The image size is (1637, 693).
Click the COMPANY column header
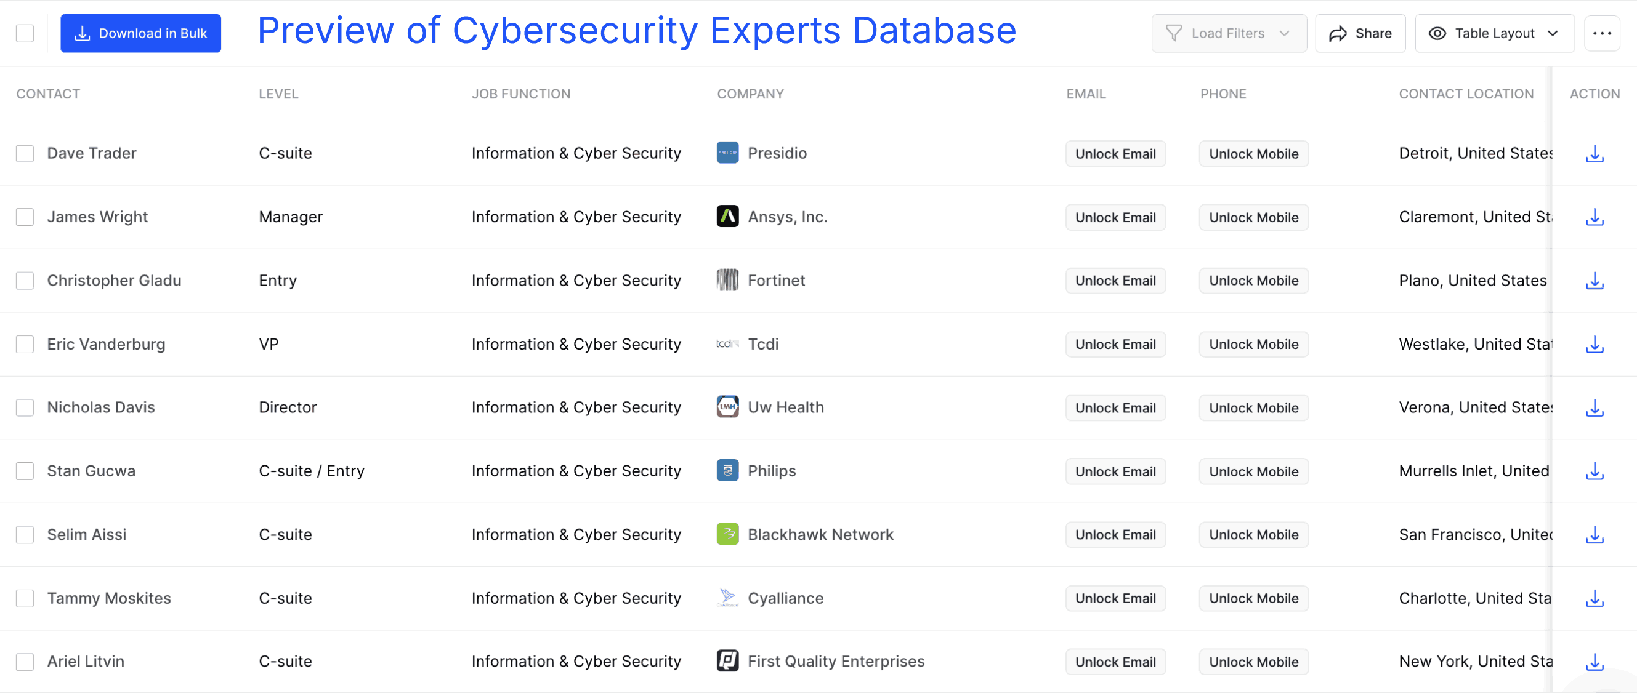pyautogui.click(x=751, y=94)
